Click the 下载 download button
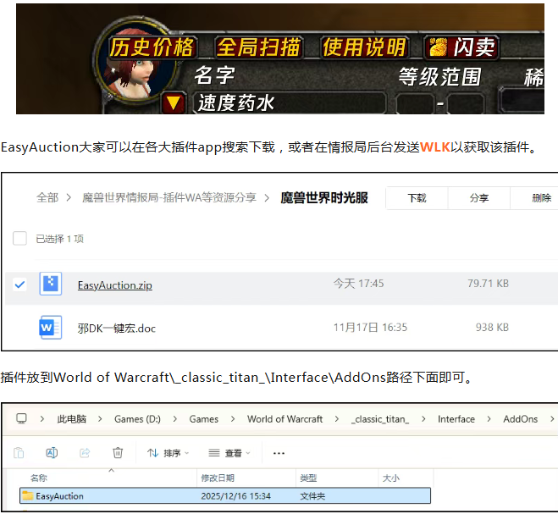The width and height of the screenshot is (558, 514). pos(417,197)
